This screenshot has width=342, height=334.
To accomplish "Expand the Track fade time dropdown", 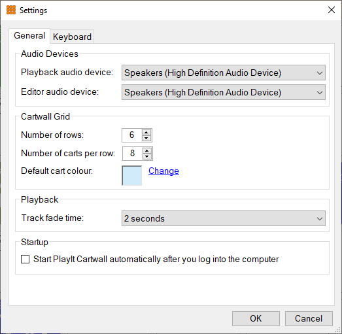I will [224, 218].
